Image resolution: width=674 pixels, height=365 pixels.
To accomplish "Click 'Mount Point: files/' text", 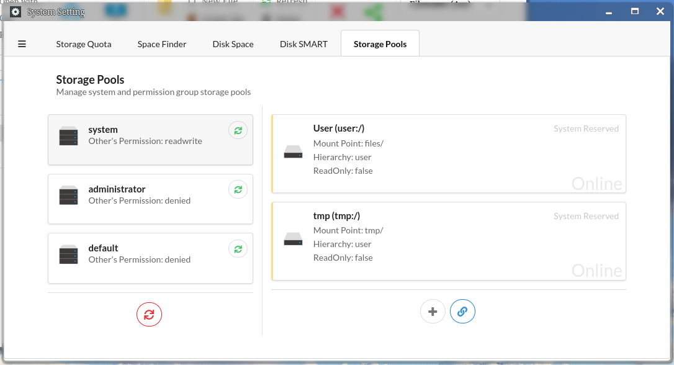I will [348, 143].
